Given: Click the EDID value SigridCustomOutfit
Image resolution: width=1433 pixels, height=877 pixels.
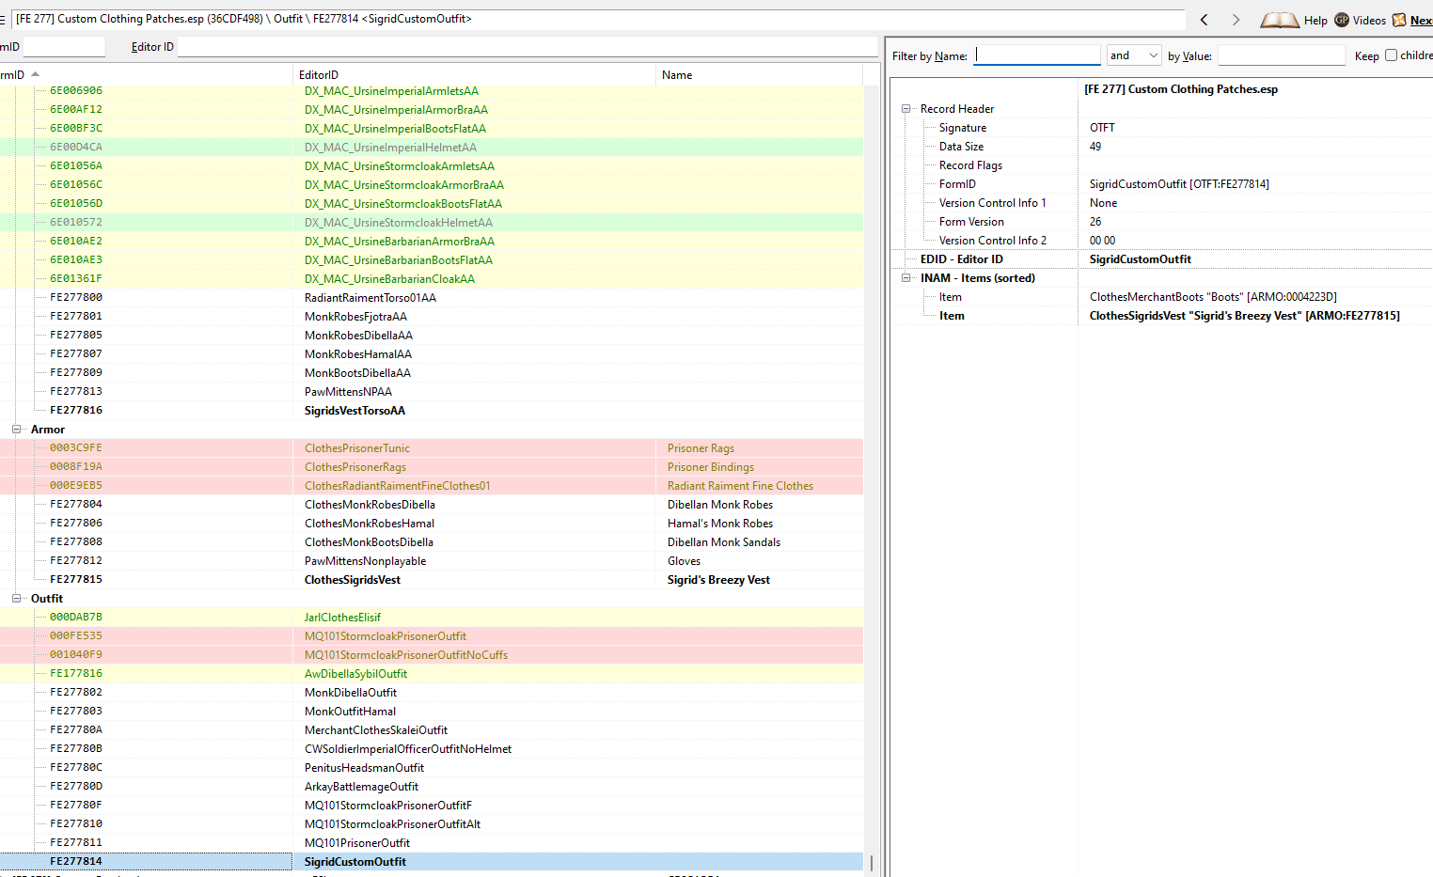Looking at the screenshot, I should click(x=1140, y=259).
